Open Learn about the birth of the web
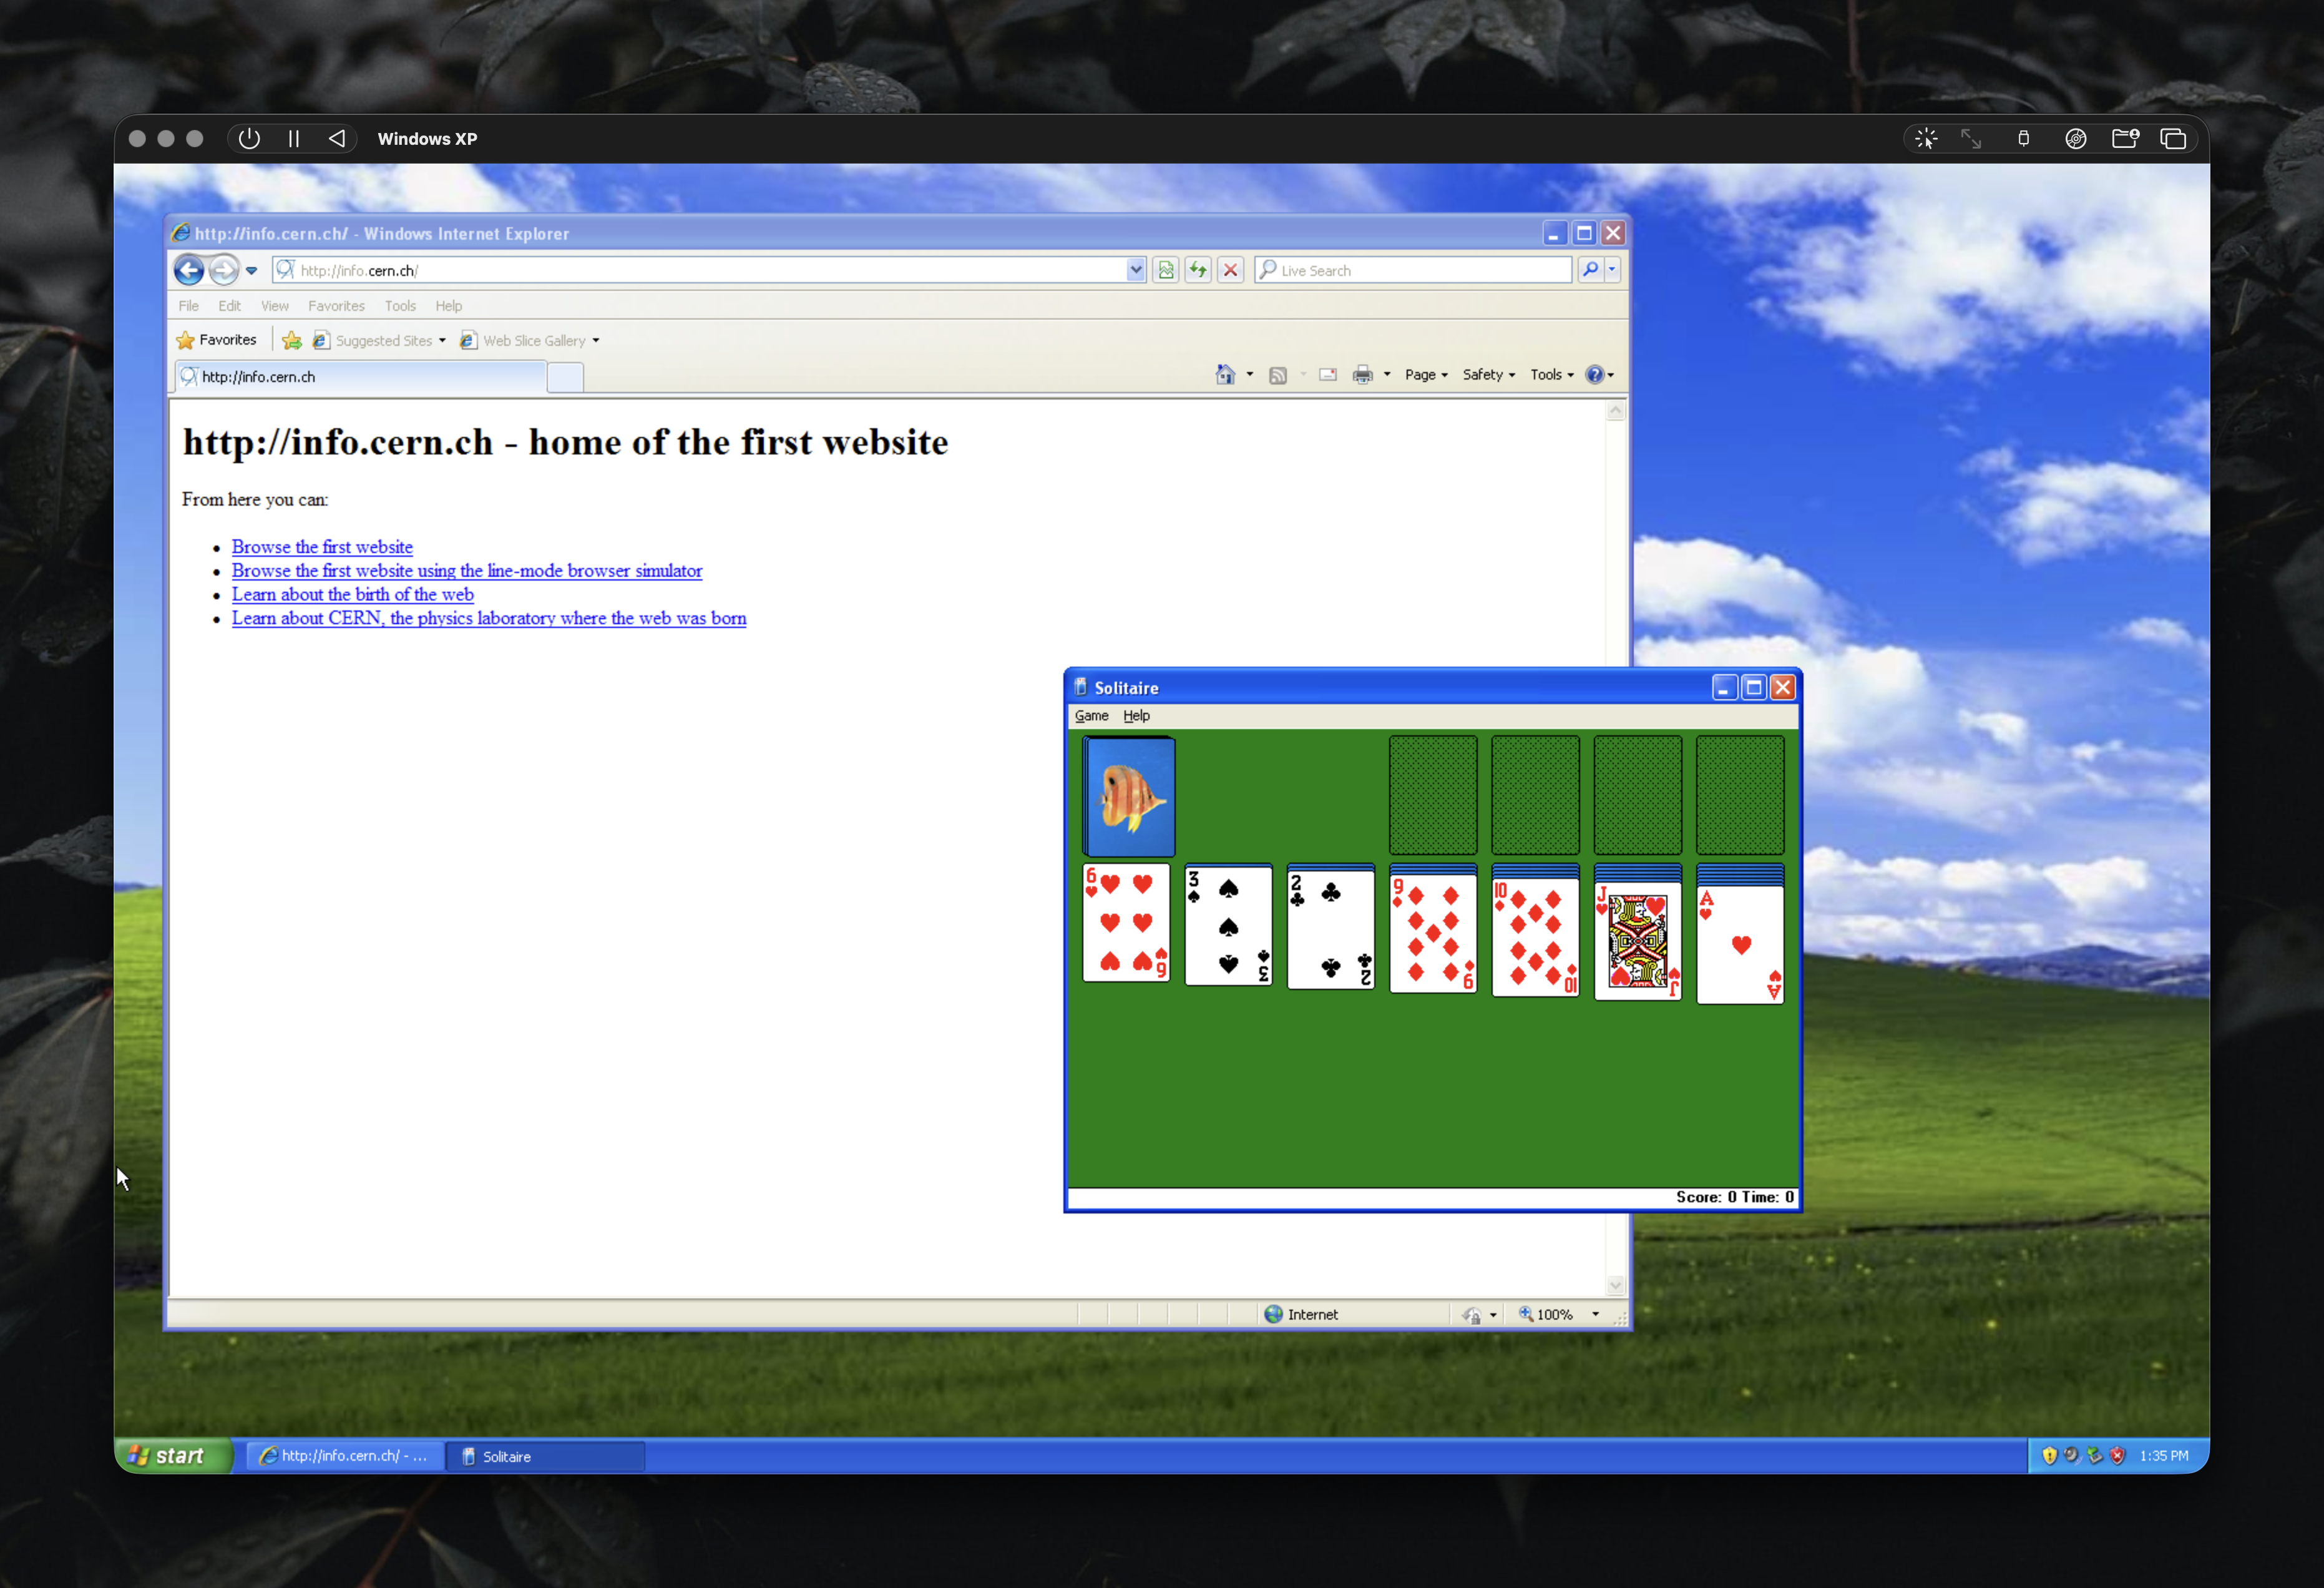 tap(352, 595)
